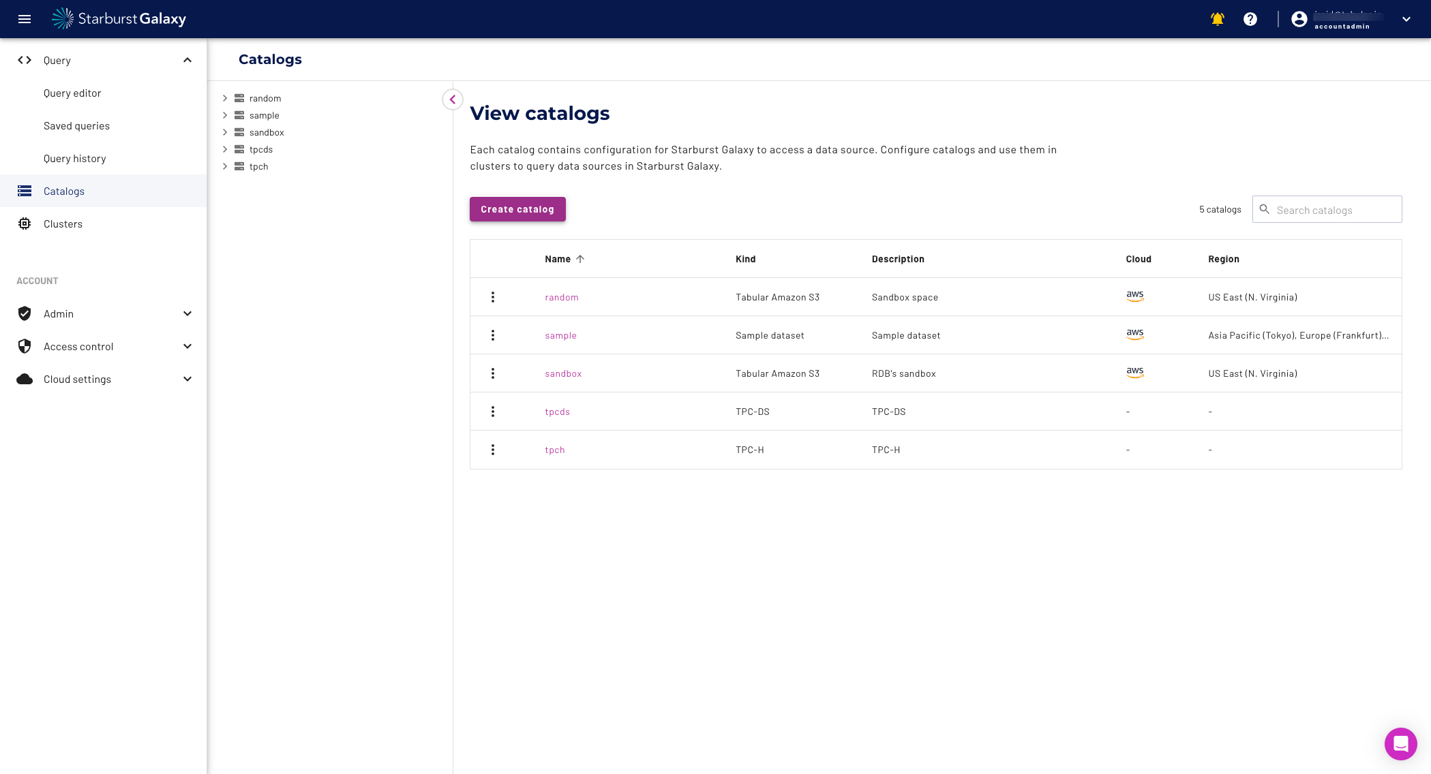The width and height of the screenshot is (1431, 774).
Task: Open the sample catalog link
Action: [x=560, y=335]
